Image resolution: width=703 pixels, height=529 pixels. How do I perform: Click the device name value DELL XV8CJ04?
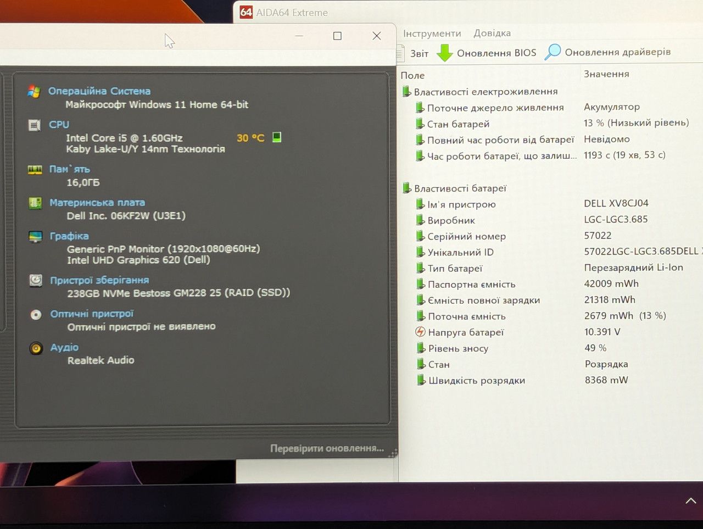616,203
